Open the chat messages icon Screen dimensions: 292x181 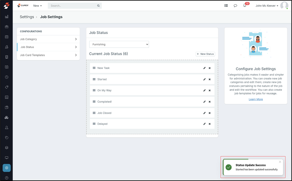tap(235, 6)
